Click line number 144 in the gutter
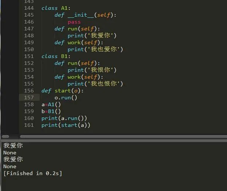Screen dimensions: 227x191 coord(29,8)
